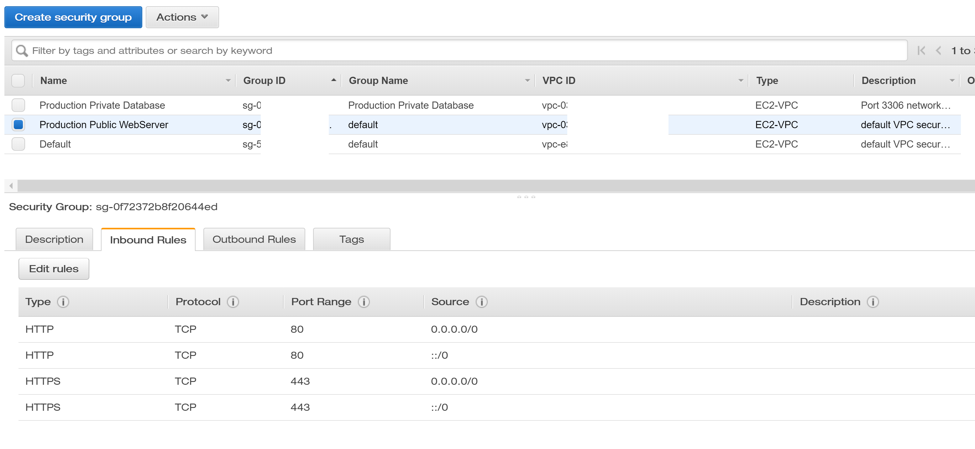The image size is (975, 449).
Task: Click the rules Description info icon
Action: click(x=873, y=302)
